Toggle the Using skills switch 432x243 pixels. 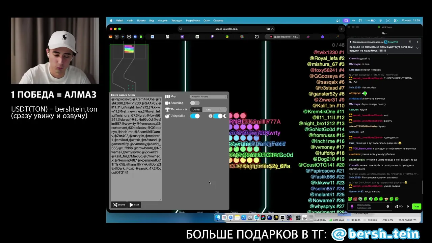pyautogui.click(x=195, y=116)
